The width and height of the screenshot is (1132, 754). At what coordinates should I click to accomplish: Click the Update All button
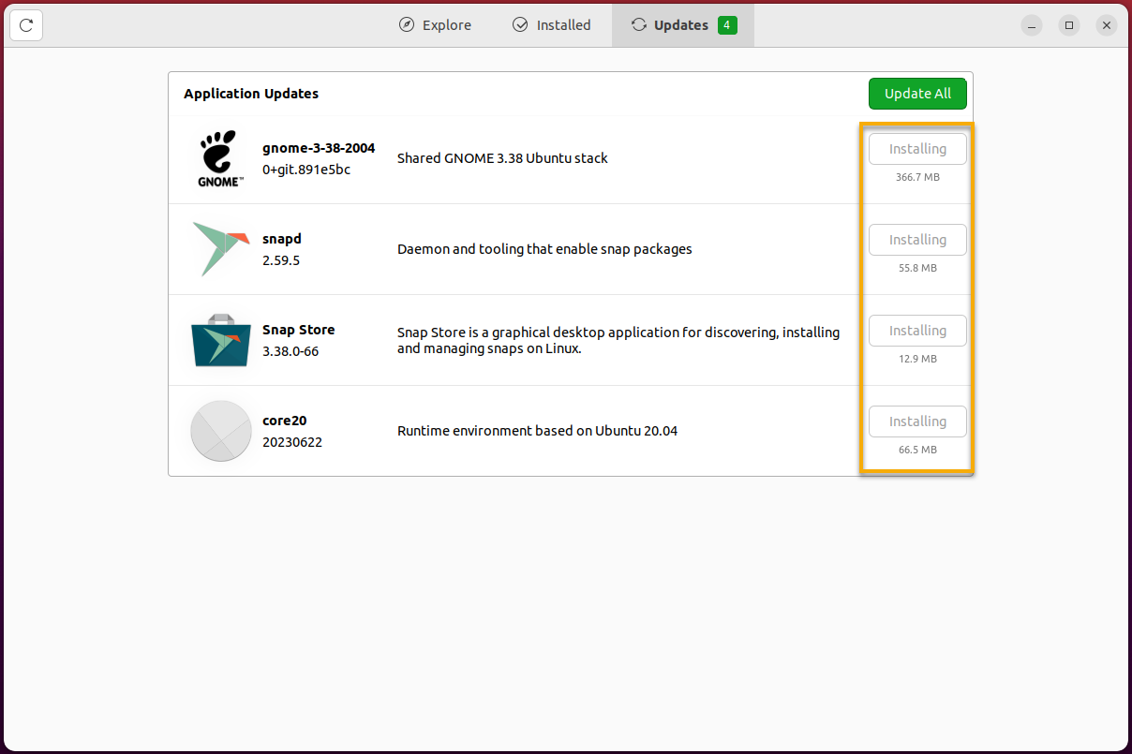[x=917, y=94]
